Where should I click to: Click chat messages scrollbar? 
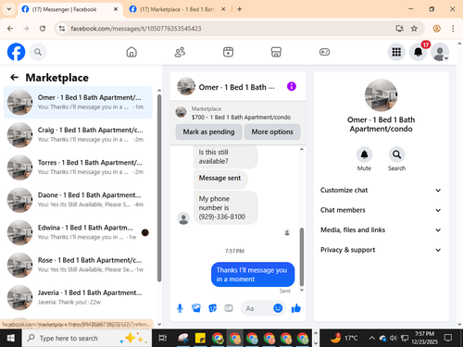click(x=302, y=257)
